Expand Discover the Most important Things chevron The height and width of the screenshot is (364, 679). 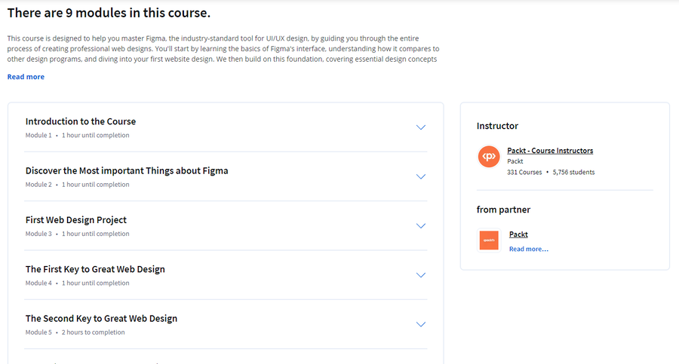[x=421, y=176]
